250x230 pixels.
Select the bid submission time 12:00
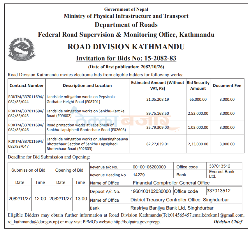pyautogui.click(x=40, y=199)
